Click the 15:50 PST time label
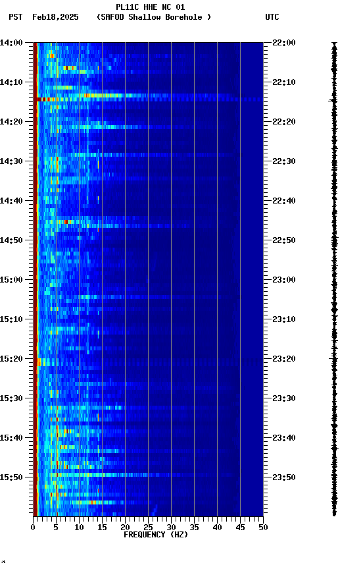363x569 pixels. click(11, 477)
